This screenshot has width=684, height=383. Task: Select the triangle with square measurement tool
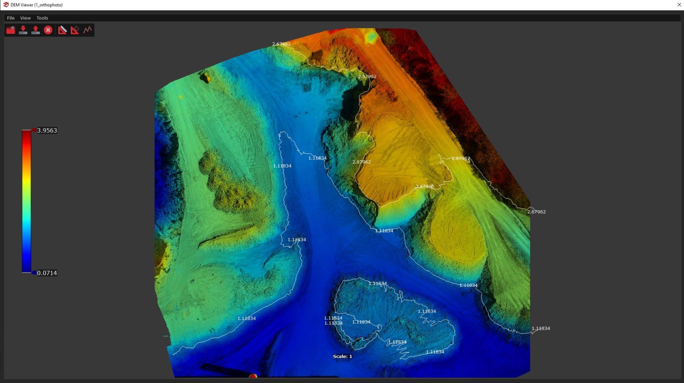click(x=75, y=30)
